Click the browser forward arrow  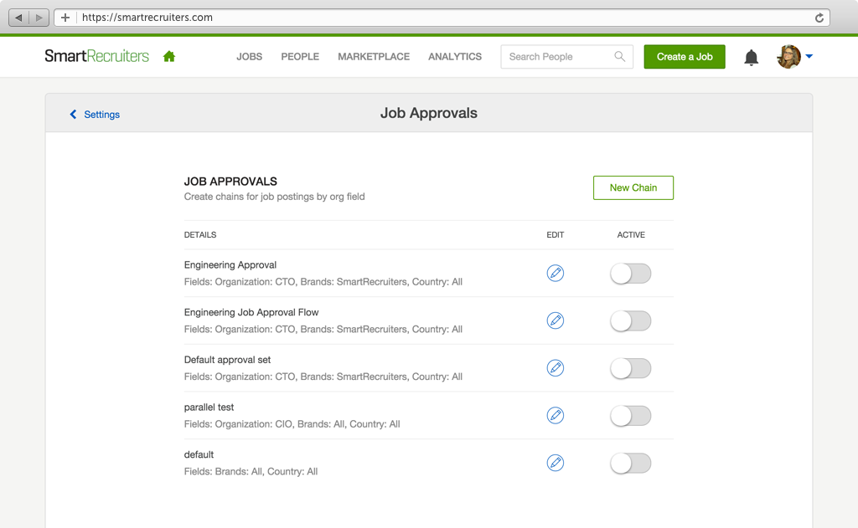pos(39,18)
